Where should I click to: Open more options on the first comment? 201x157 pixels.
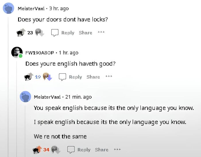point(101,32)
